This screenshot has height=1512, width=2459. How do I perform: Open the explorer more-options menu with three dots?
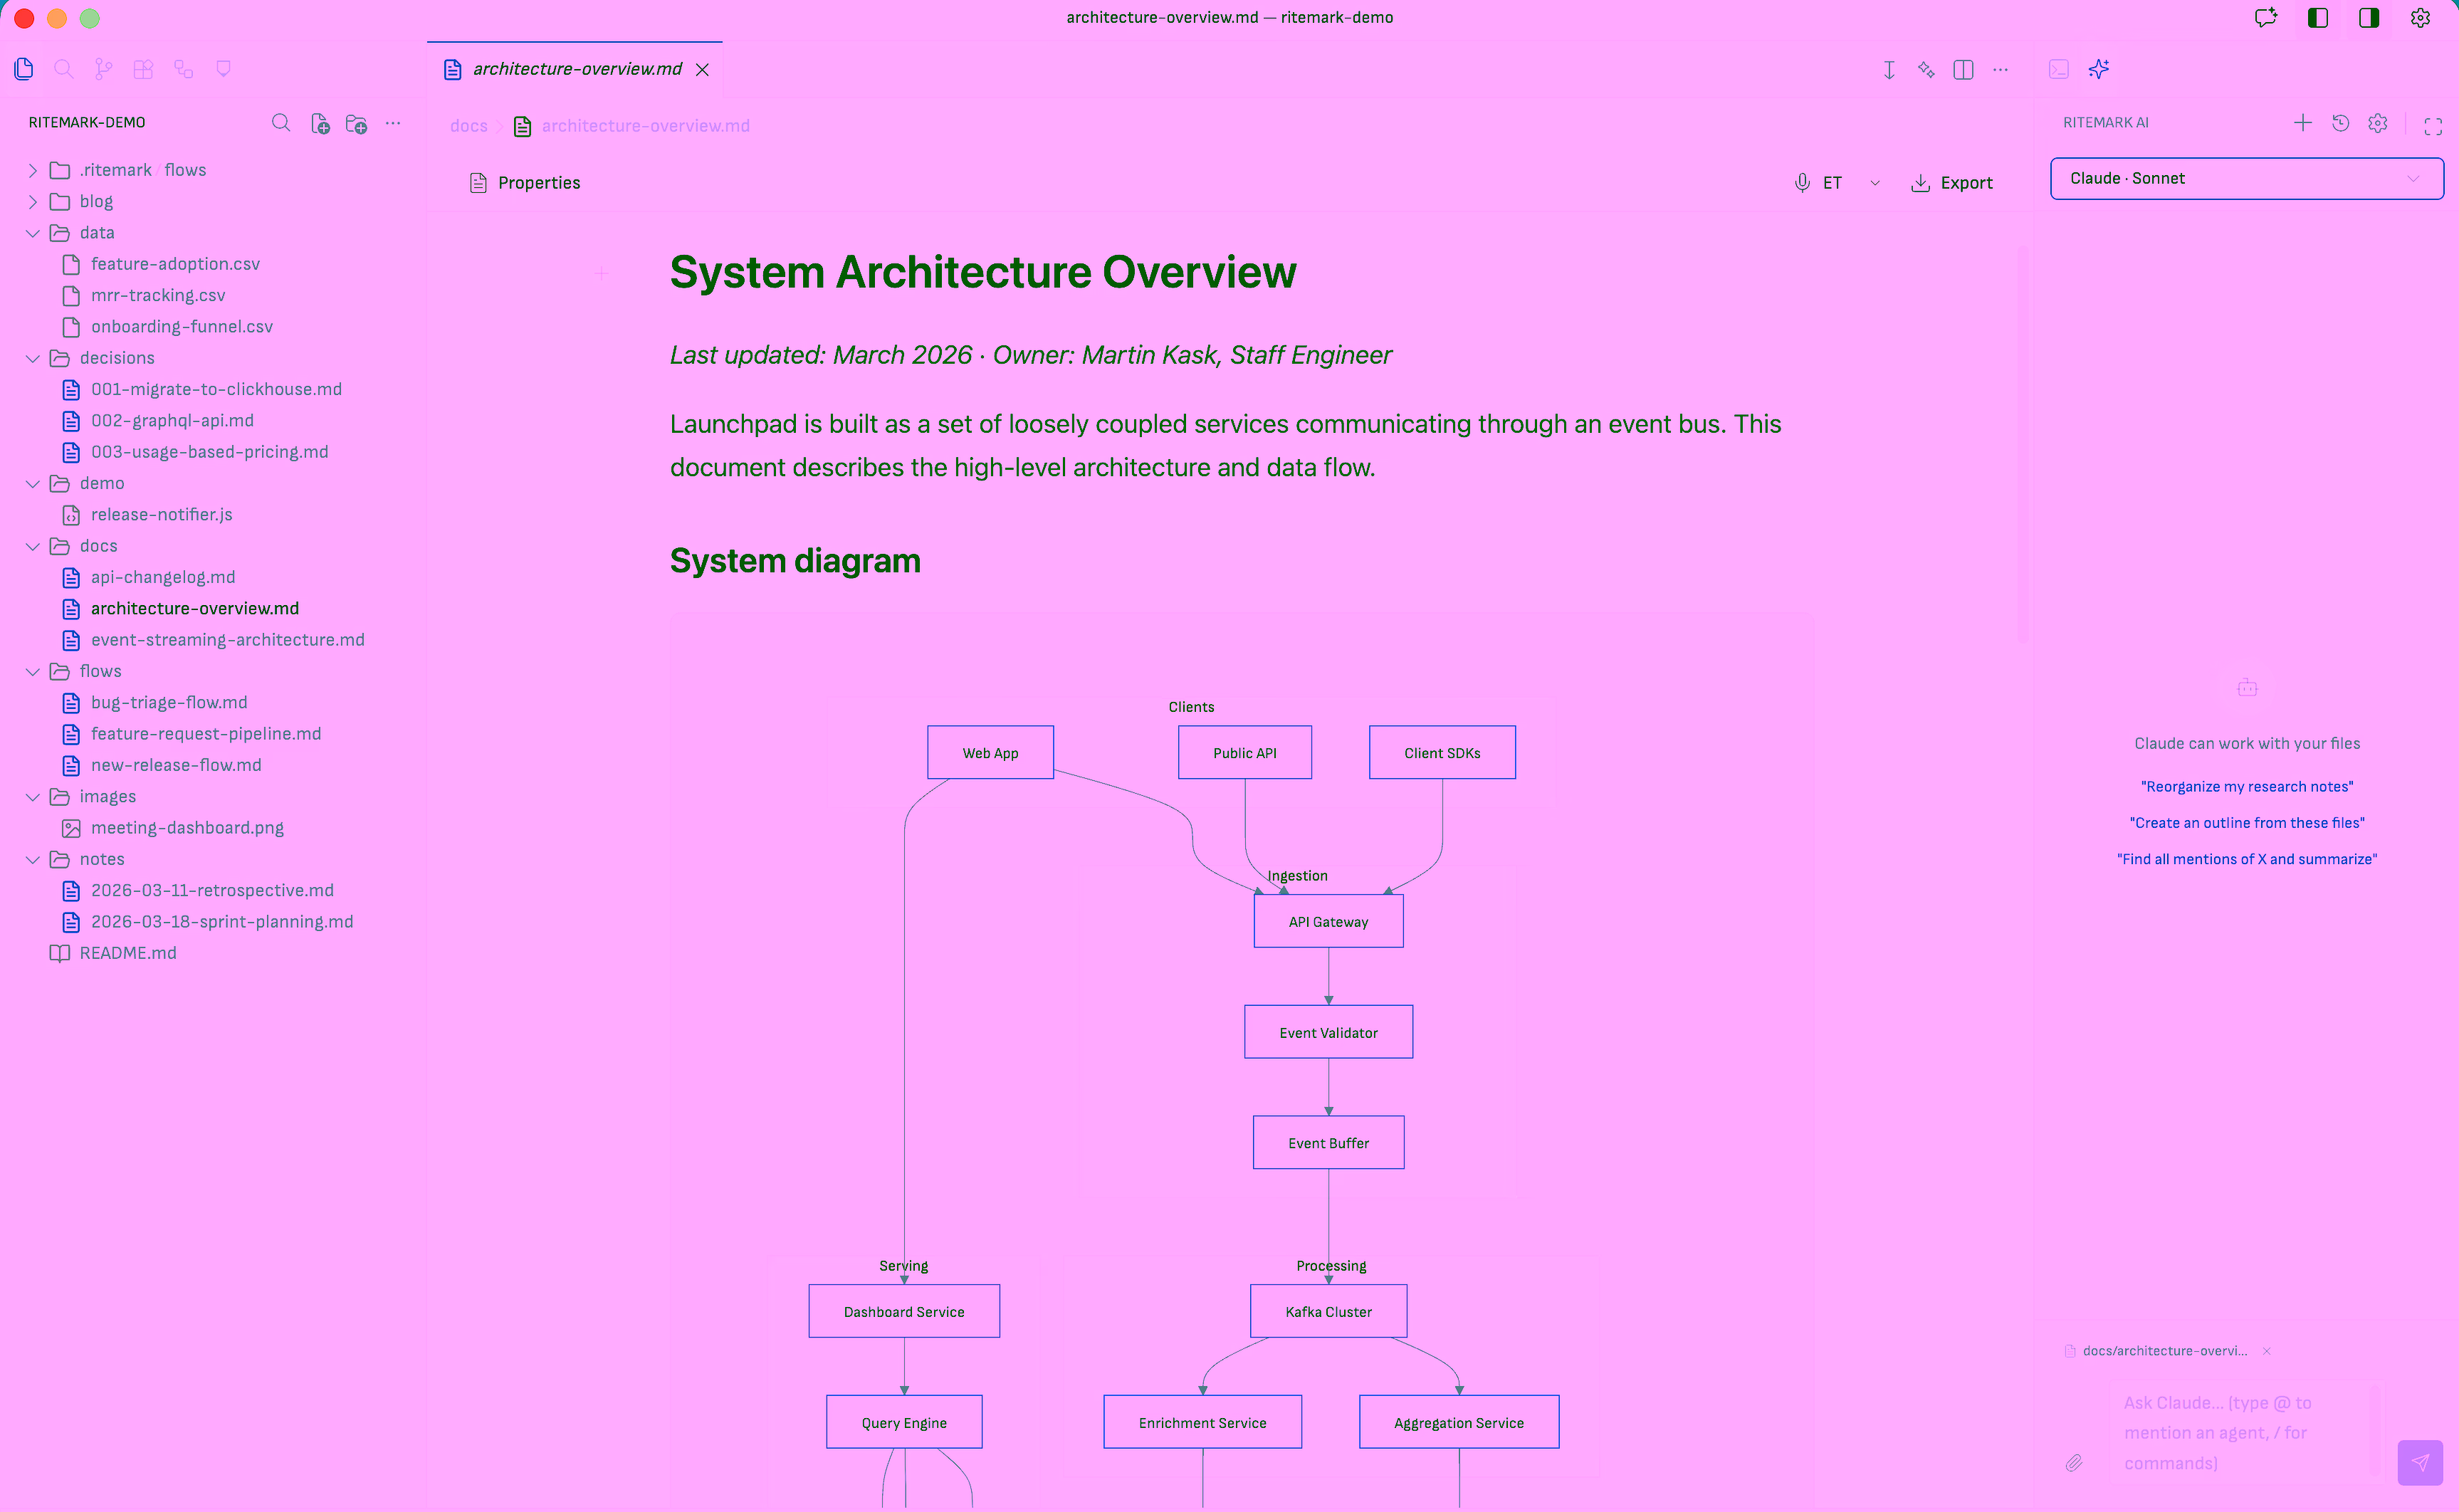tap(392, 122)
